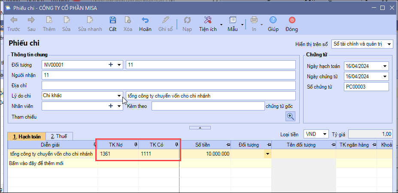
Task: Click the Mẫu template icon
Action: pos(233,20)
